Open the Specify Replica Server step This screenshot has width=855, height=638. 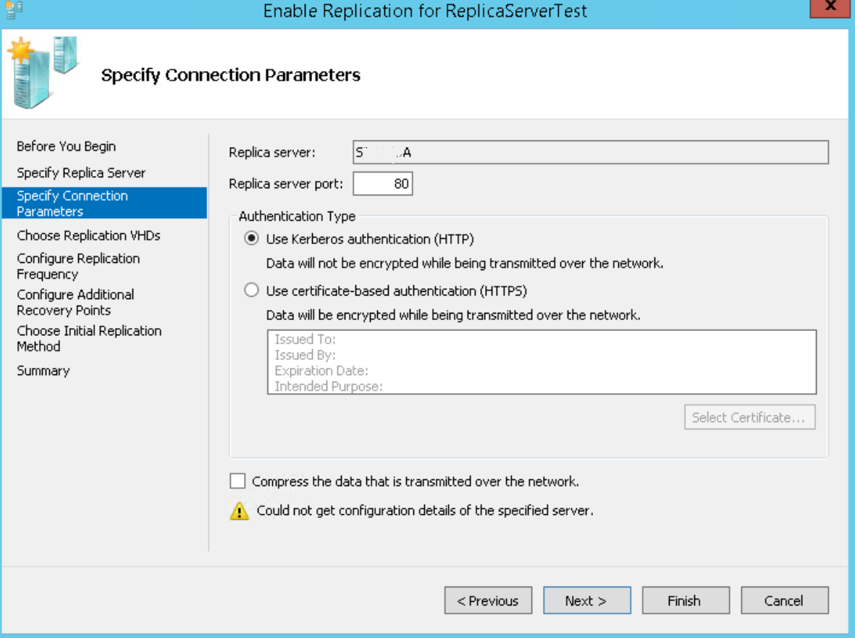[x=80, y=173]
